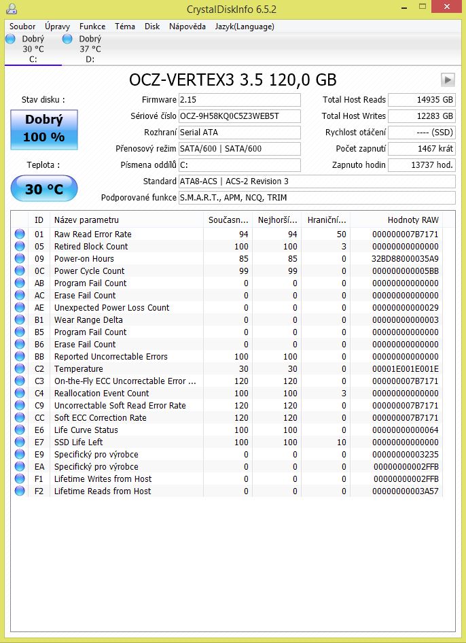Click status orb for Power Cycle Count
This screenshot has width=466, height=643.
20,271
